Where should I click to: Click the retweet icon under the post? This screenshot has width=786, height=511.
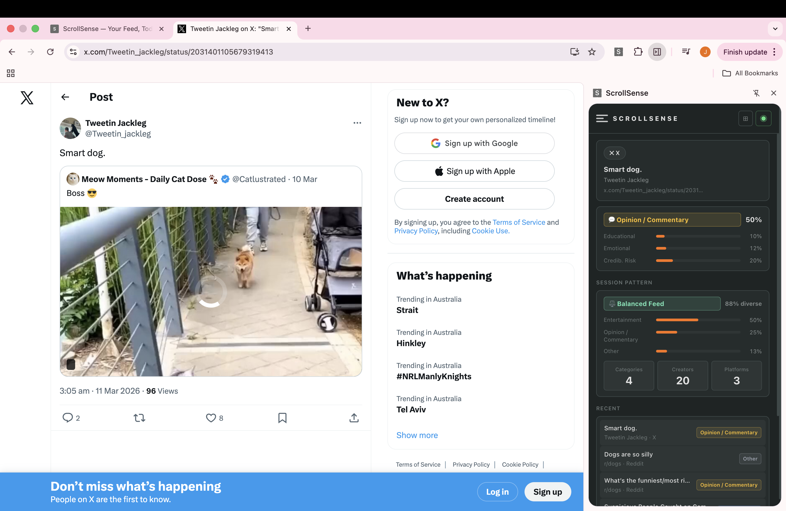[139, 418]
